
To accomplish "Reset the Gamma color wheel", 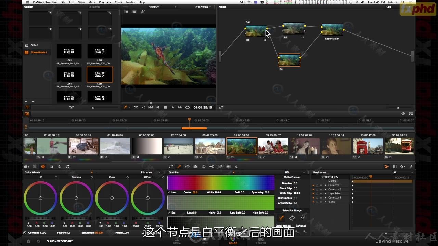I will click(x=92, y=177).
